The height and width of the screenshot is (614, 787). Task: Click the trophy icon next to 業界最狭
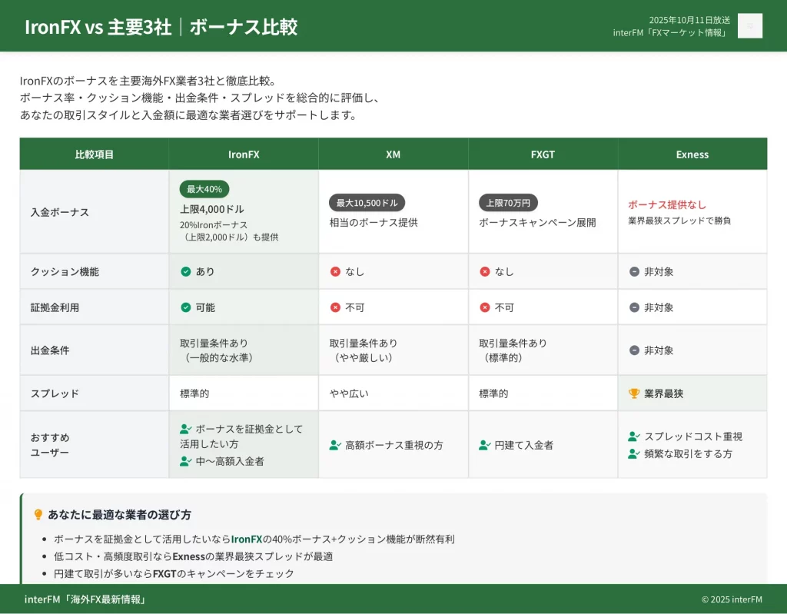[634, 393]
